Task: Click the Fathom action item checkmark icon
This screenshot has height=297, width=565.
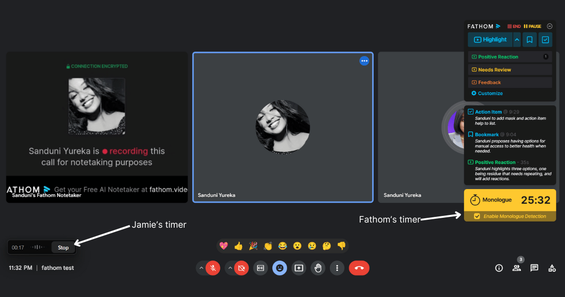Action: click(x=545, y=40)
